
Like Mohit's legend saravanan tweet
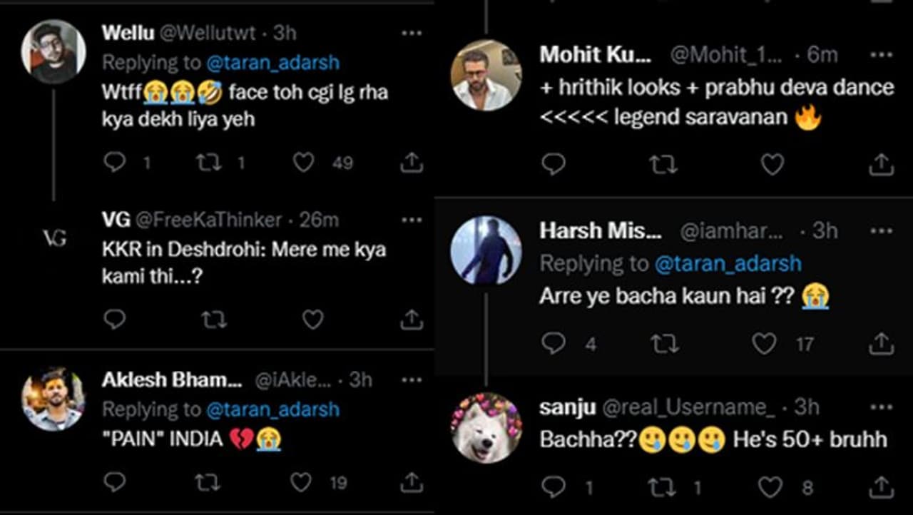[772, 165]
